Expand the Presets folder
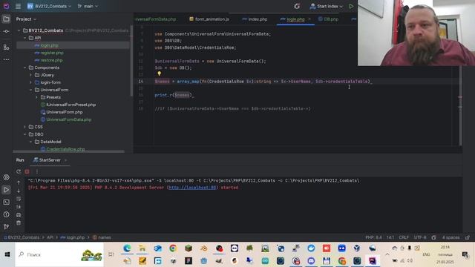The image size is (475, 267). click(x=36, y=97)
